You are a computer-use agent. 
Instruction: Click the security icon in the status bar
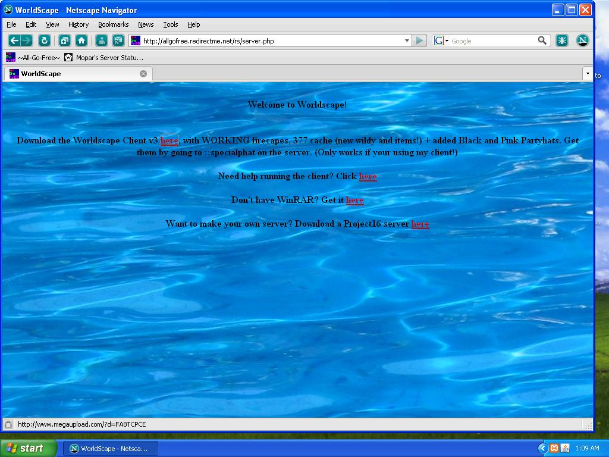[8, 424]
